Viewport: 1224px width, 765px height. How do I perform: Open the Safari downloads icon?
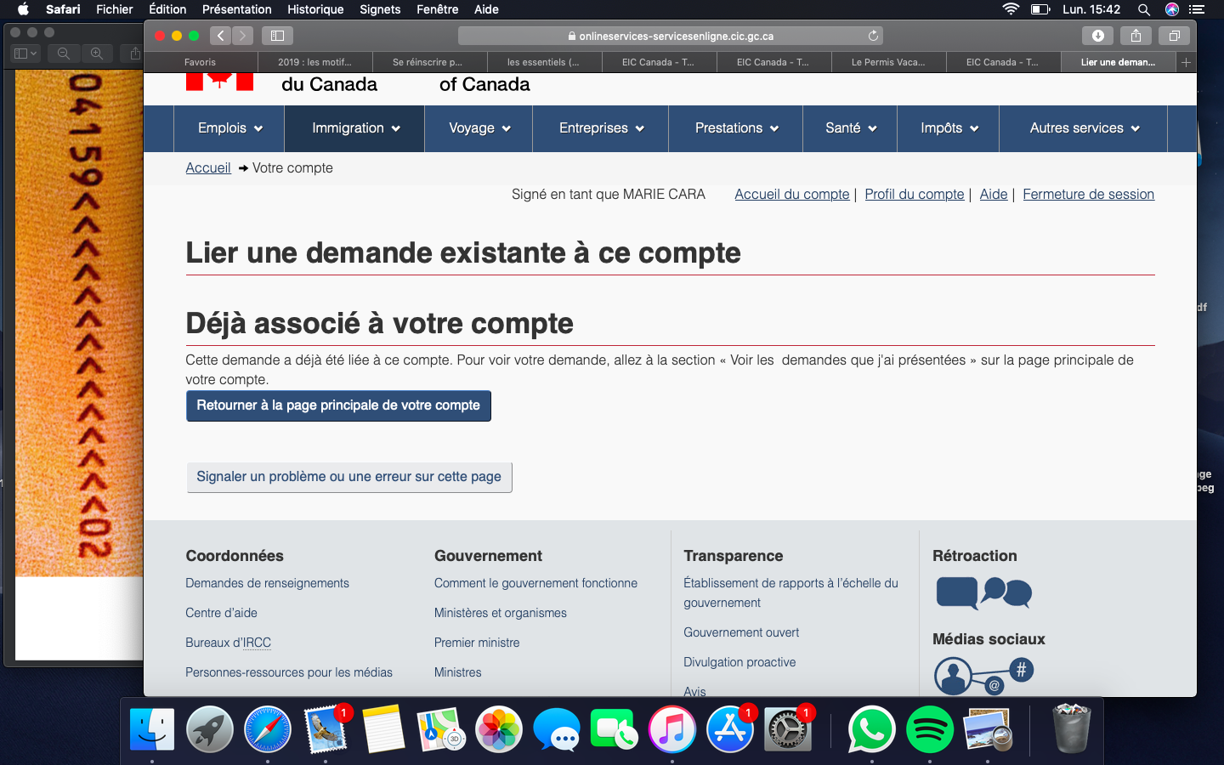pyautogui.click(x=1097, y=36)
